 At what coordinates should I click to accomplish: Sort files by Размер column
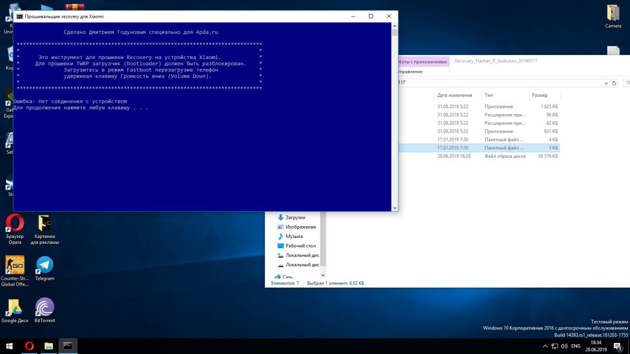[544, 95]
